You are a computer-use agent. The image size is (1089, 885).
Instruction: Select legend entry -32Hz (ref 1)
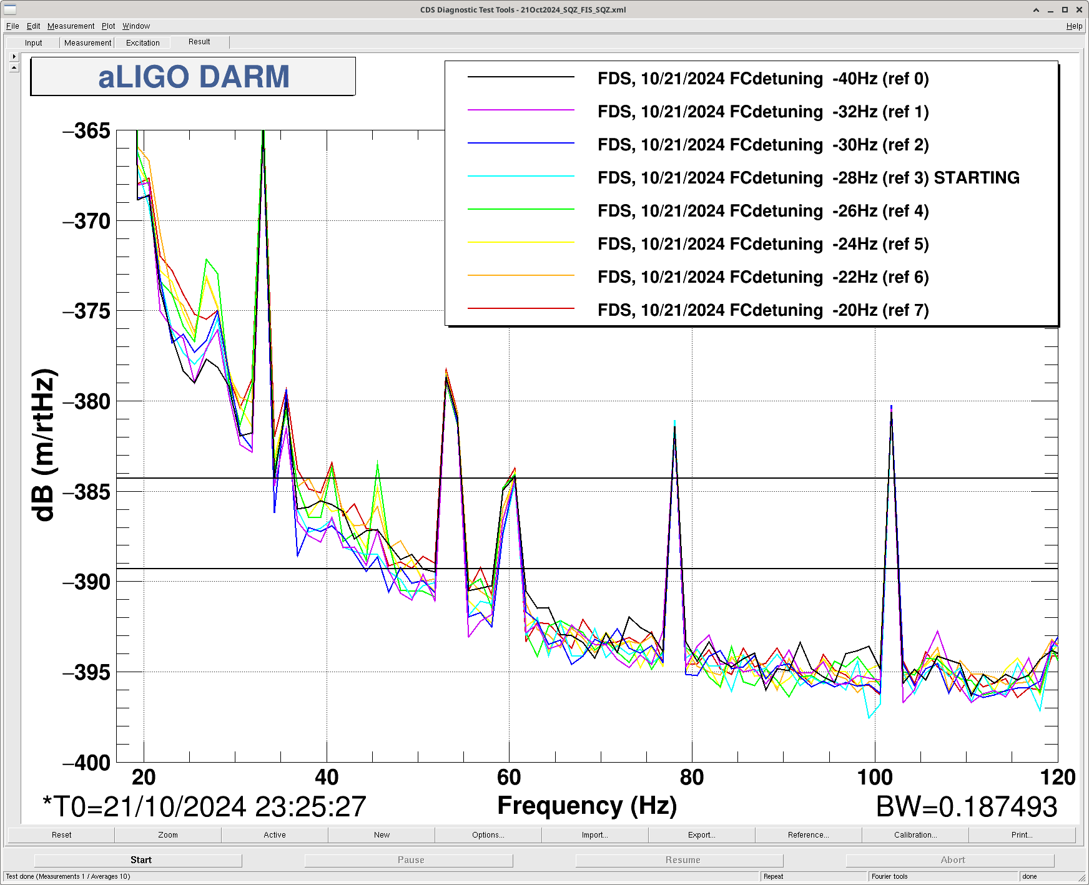coord(763,112)
